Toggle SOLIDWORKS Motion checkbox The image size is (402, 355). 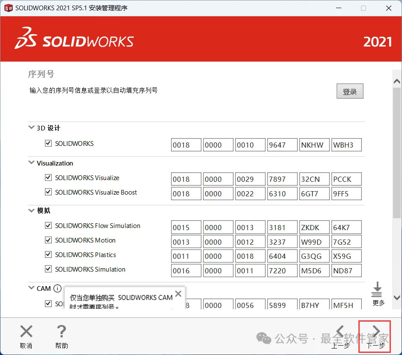coord(48,240)
